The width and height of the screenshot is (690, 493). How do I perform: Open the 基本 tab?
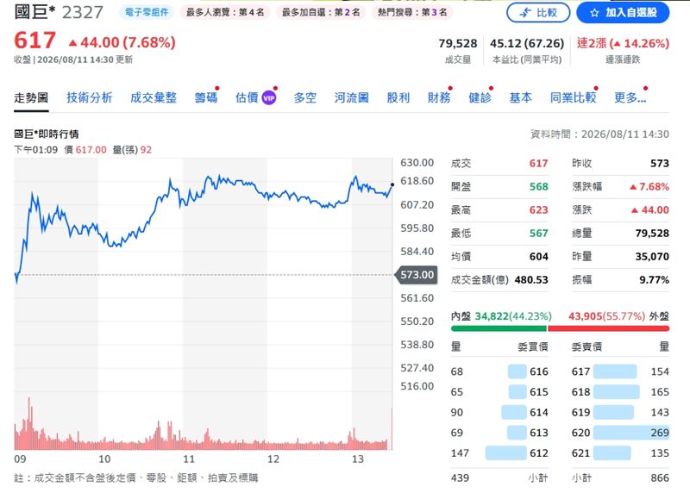click(x=521, y=97)
